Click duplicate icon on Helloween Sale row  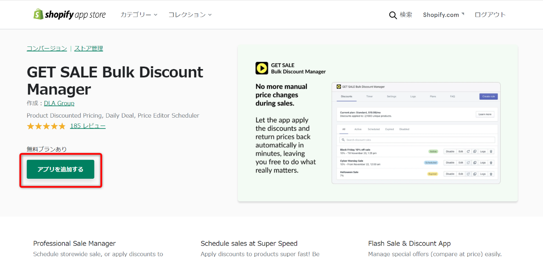click(x=475, y=174)
